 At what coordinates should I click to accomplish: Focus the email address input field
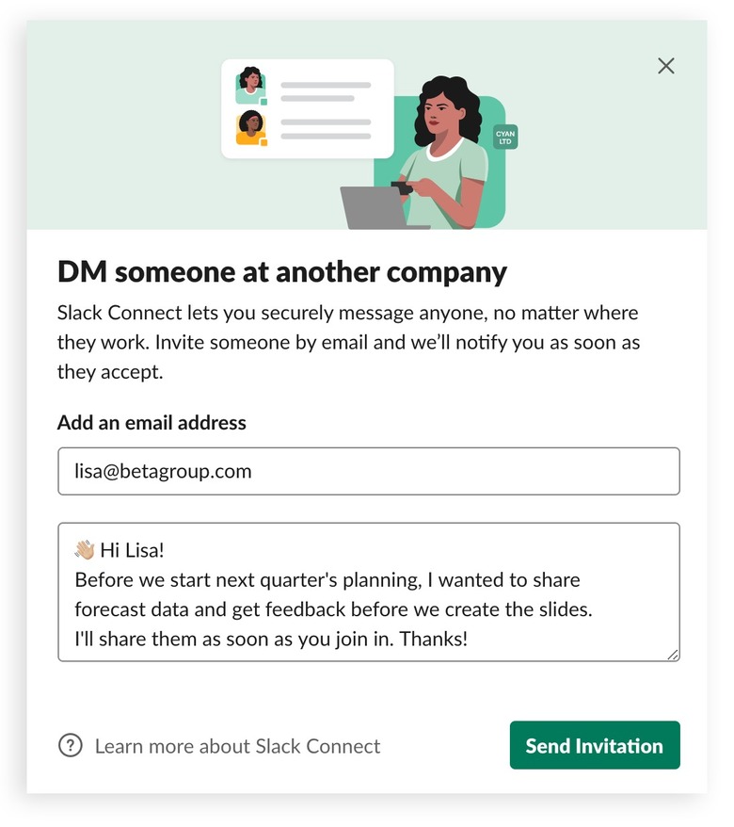(x=368, y=471)
